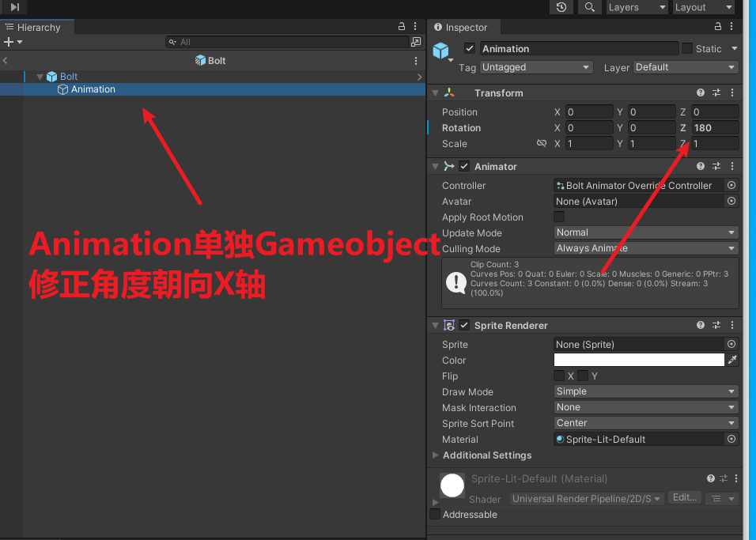Open the Undo History icon
Viewport: 756px width, 540px height.
(x=561, y=7)
